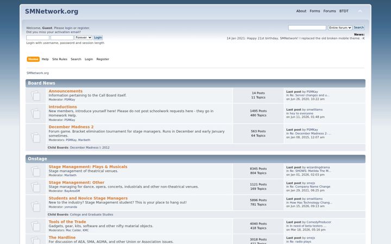The height and width of the screenshot is (244, 391).
Task: View moderator Mac Calder profile
Action: click(73, 230)
